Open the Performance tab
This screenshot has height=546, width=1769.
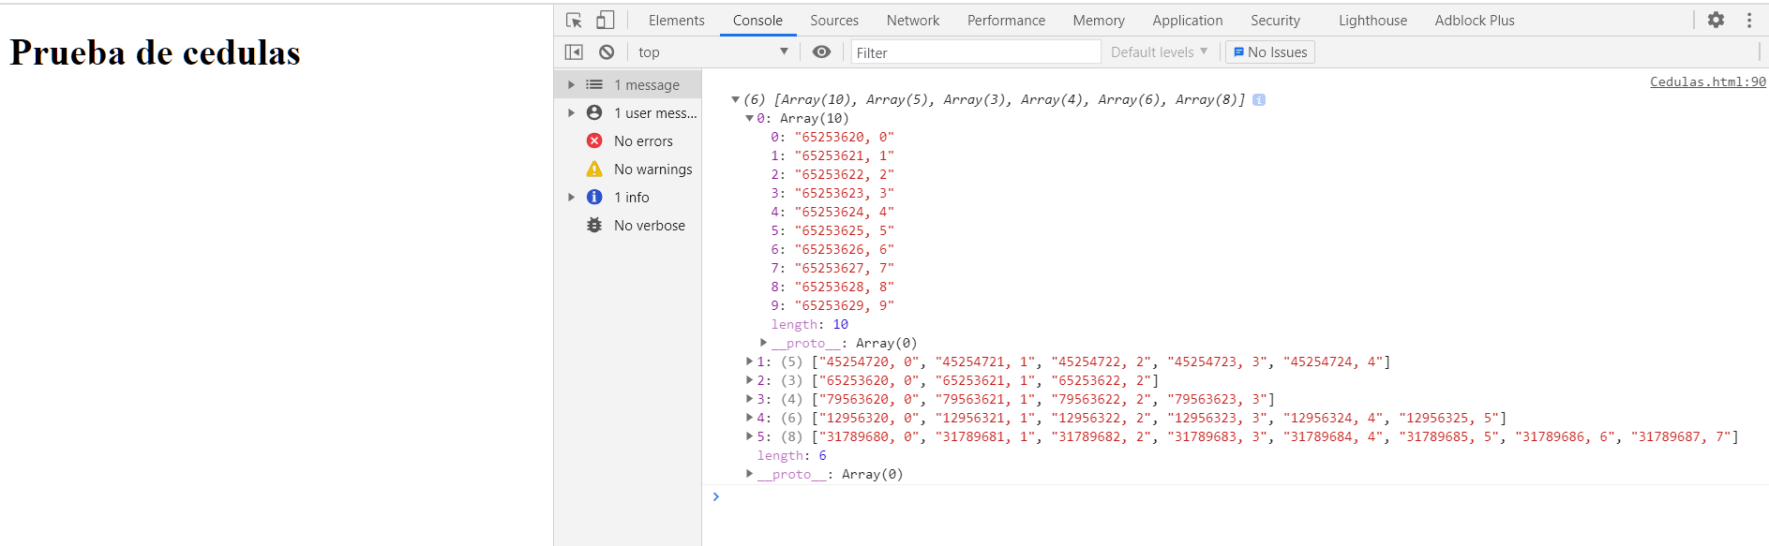1006,21
